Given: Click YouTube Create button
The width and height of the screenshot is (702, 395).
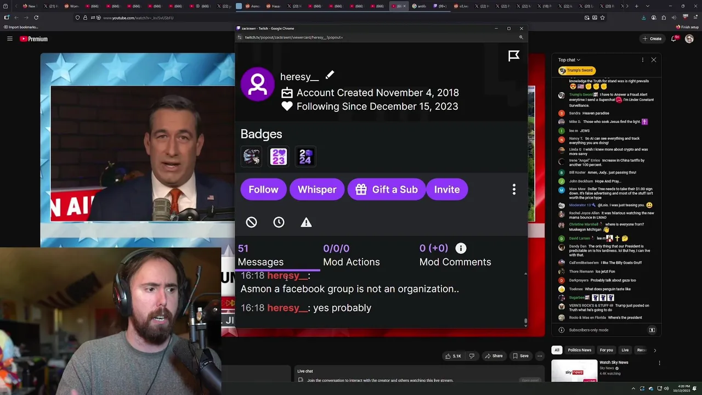Looking at the screenshot, I should (652, 38).
